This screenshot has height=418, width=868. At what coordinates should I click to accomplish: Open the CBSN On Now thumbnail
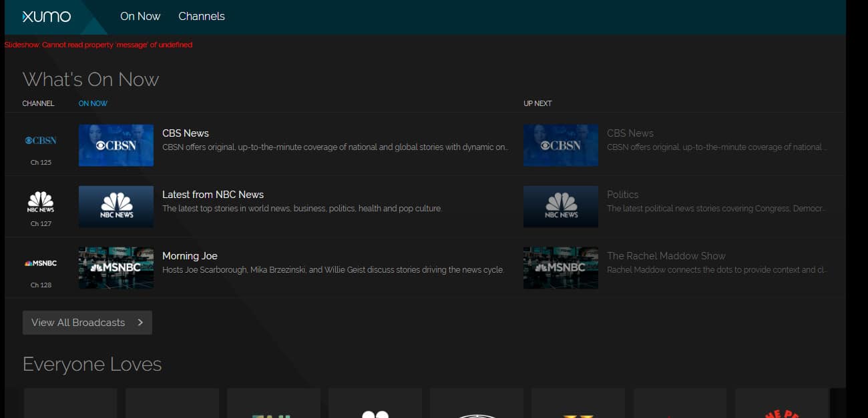(x=116, y=145)
